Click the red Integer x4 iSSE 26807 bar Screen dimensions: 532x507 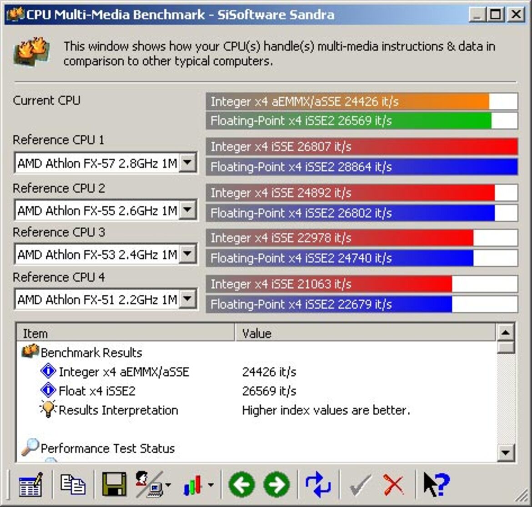point(361,147)
